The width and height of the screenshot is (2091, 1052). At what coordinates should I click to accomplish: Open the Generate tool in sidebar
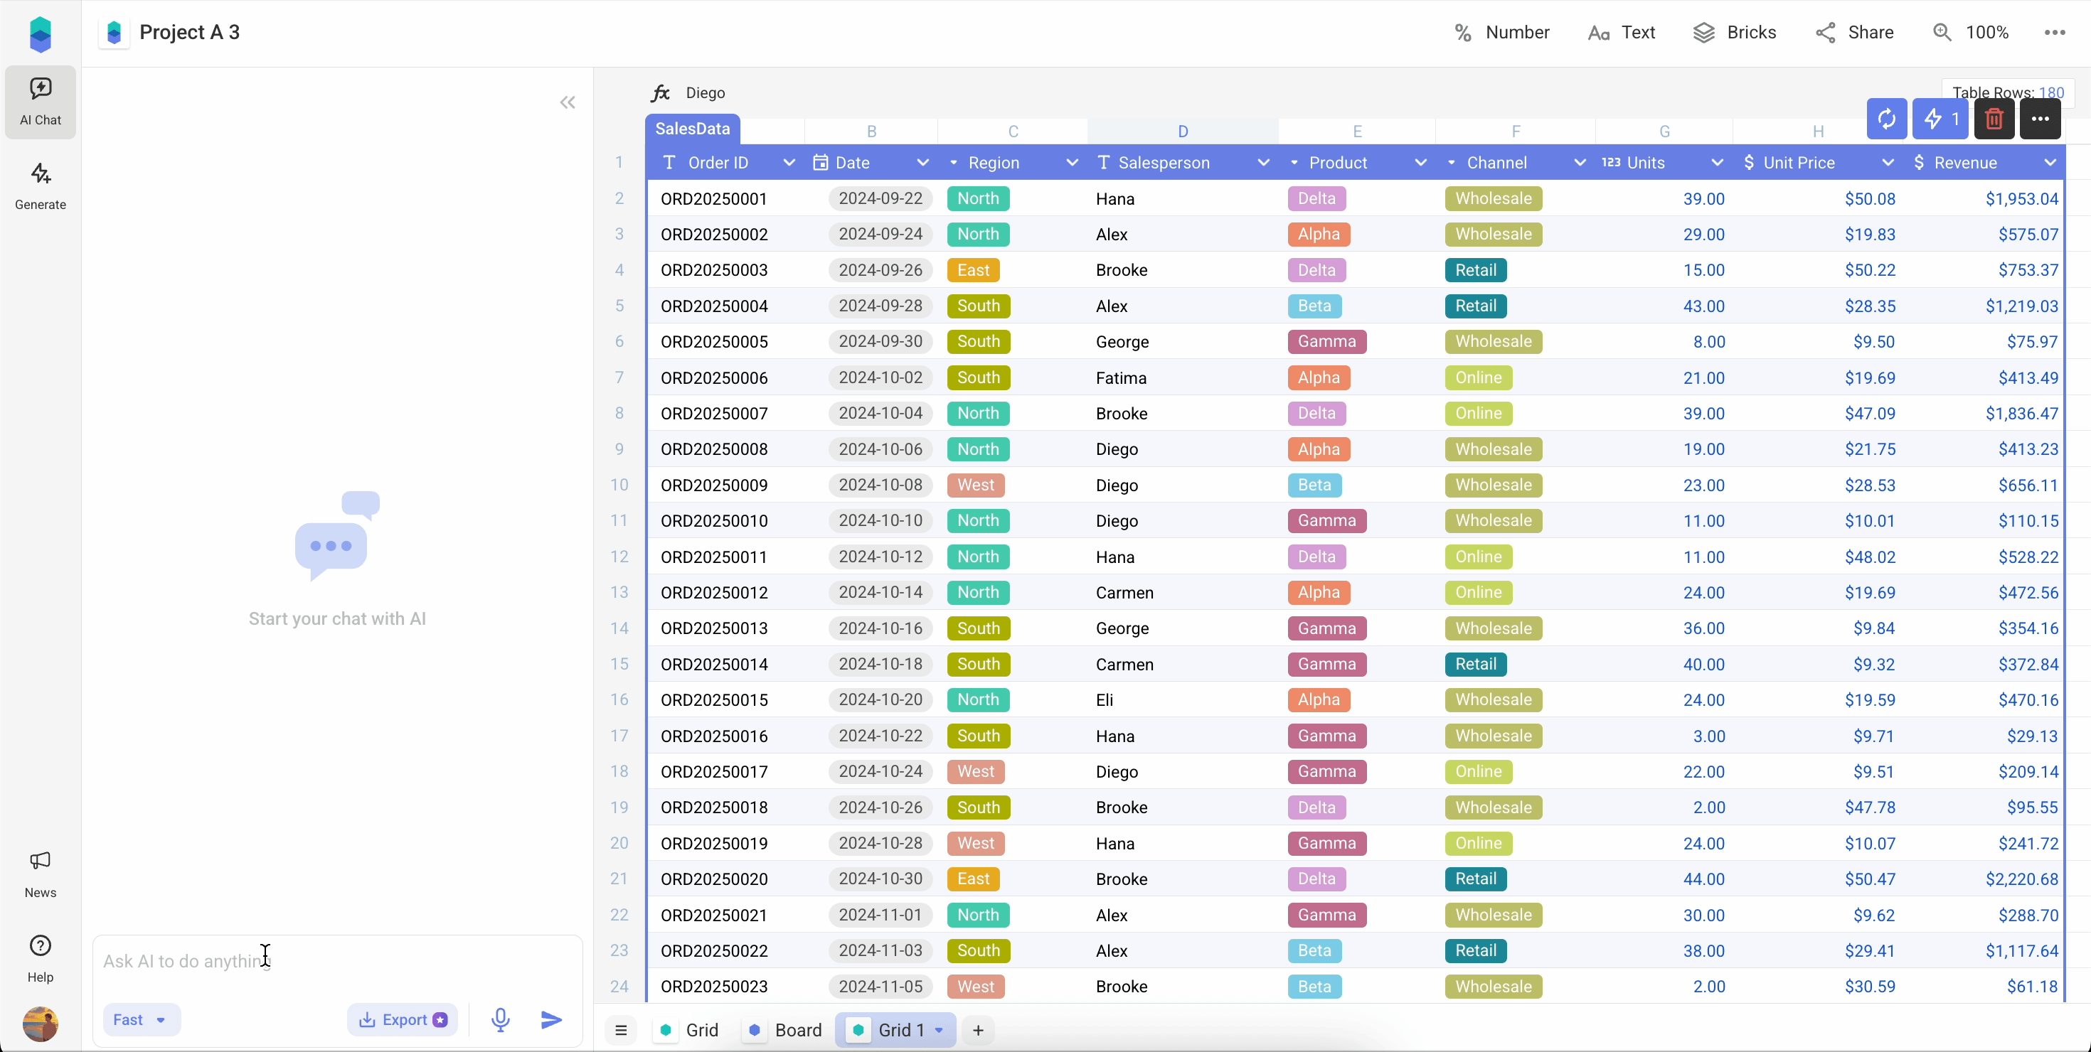click(x=40, y=186)
